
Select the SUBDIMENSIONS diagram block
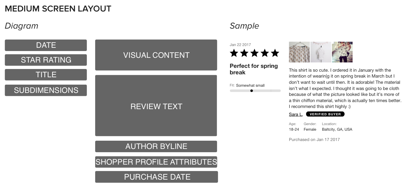click(46, 90)
